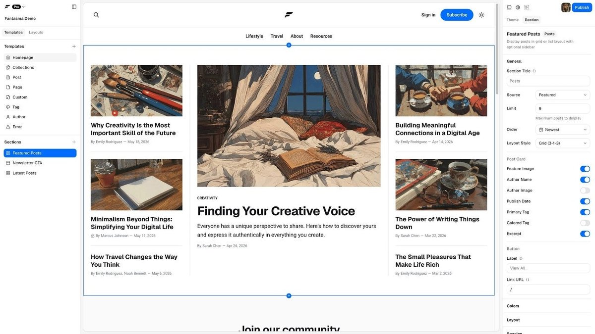This screenshot has width=595, height=334.
Task: Select the Tag template
Action: point(40,107)
